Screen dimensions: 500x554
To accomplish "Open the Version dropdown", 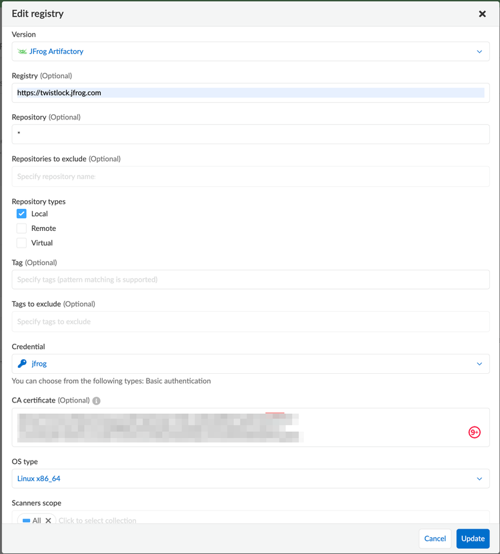I will point(479,51).
